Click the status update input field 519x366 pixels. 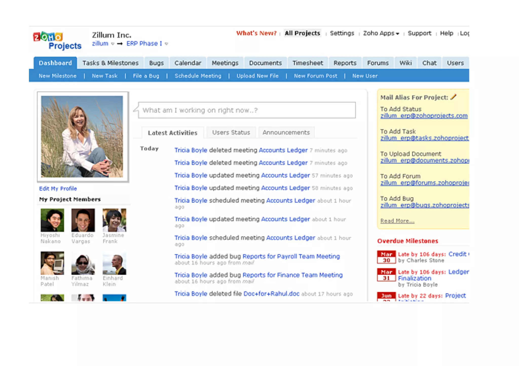click(247, 110)
